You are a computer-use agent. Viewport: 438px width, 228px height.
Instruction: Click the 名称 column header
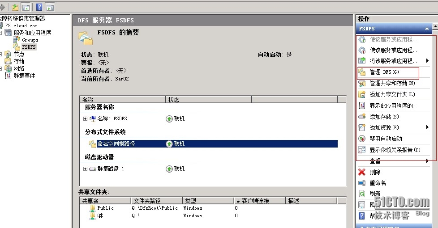click(x=123, y=100)
